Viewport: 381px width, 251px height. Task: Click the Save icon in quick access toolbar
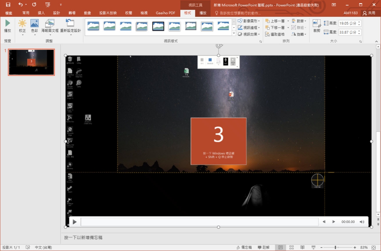(x=8, y=5)
